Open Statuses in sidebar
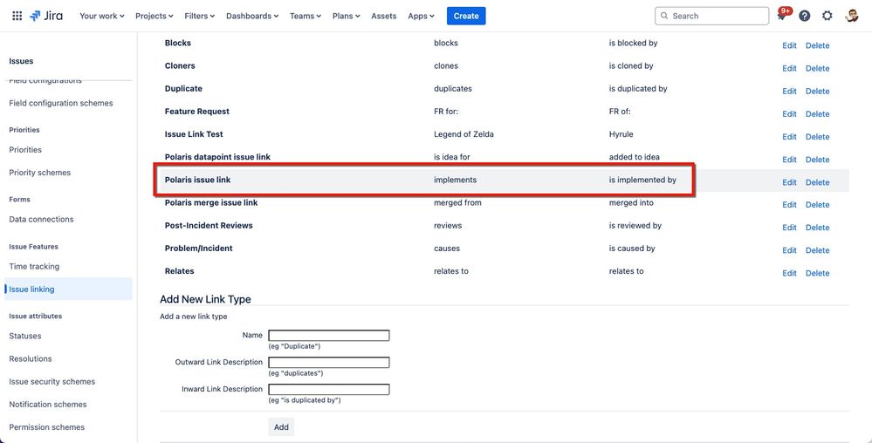Screen dimensions: 872x443 pyautogui.click(x=25, y=336)
